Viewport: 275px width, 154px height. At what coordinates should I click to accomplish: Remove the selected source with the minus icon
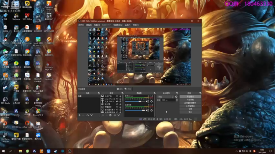tap(107, 115)
